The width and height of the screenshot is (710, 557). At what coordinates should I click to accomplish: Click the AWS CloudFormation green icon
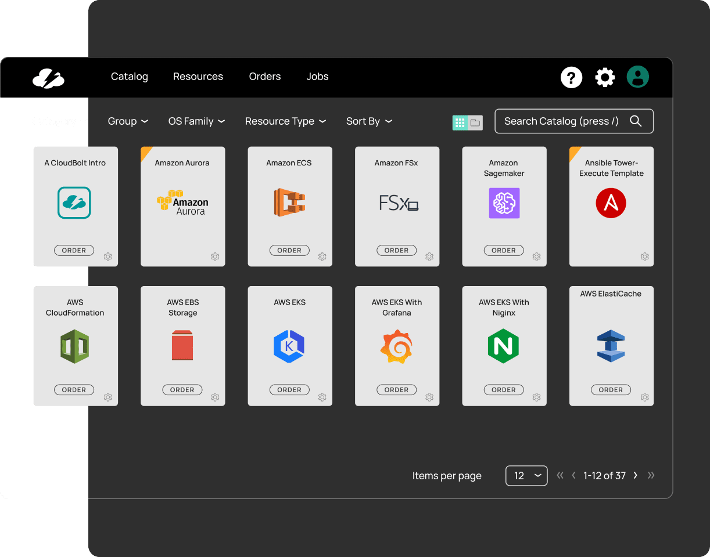74,346
